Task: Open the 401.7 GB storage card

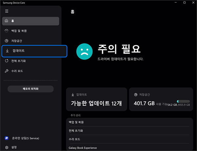Action: point(161,99)
